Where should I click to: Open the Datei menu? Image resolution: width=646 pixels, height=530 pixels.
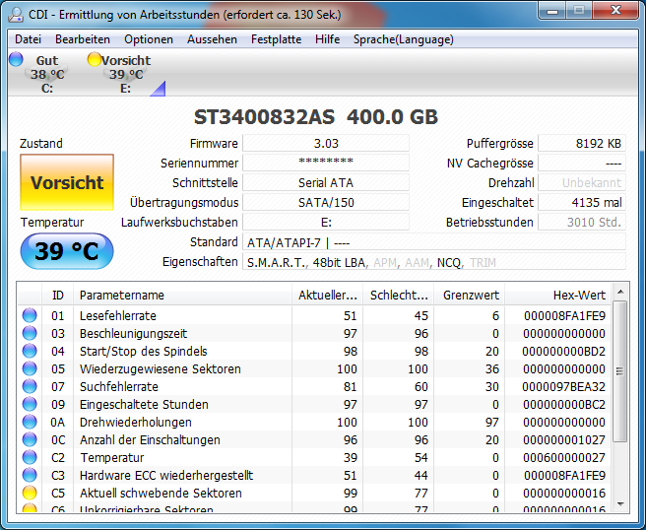coord(28,39)
